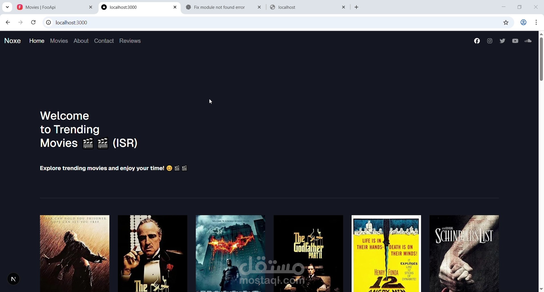Open the Twitter social icon
The width and height of the screenshot is (544, 292).
tap(503, 41)
